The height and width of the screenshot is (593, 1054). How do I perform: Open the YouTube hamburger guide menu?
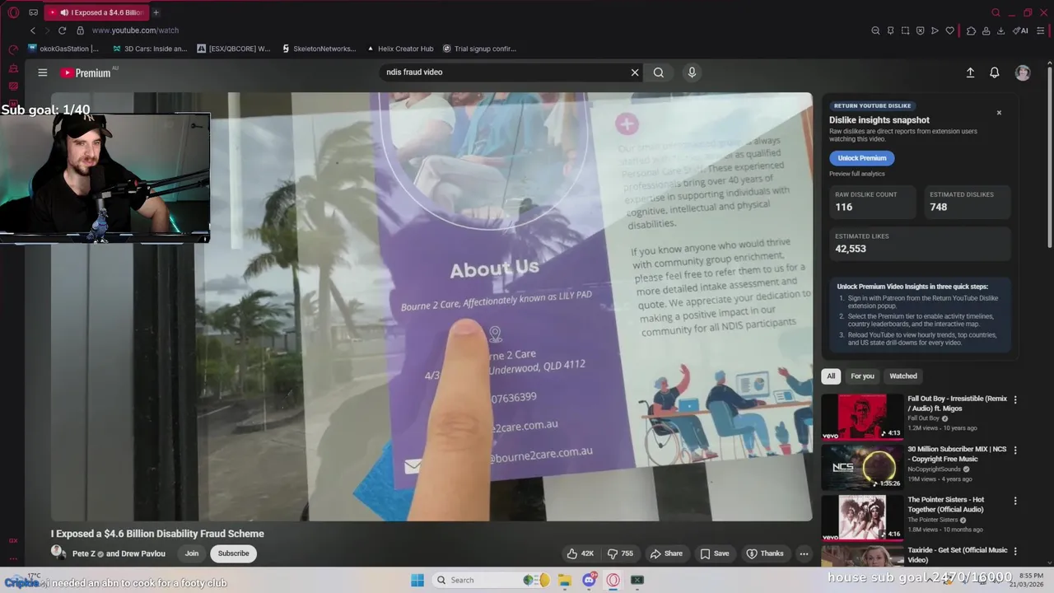coord(43,72)
